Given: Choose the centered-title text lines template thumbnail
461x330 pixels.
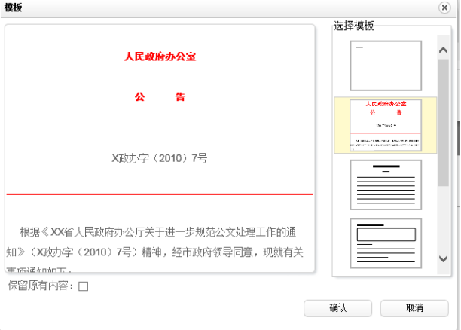Looking at the screenshot, I should click(386, 184).
